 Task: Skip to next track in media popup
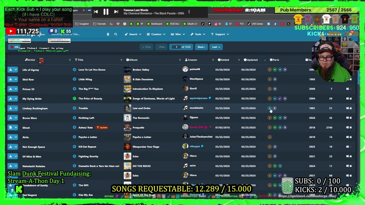coord(116,12)
